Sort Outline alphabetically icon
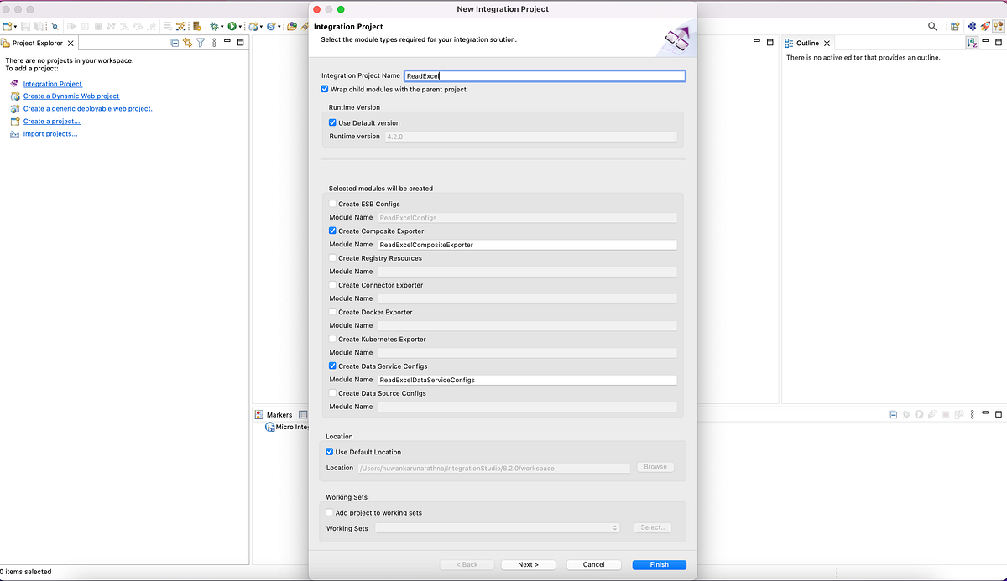1007x581 pixels. click(972, 43)
